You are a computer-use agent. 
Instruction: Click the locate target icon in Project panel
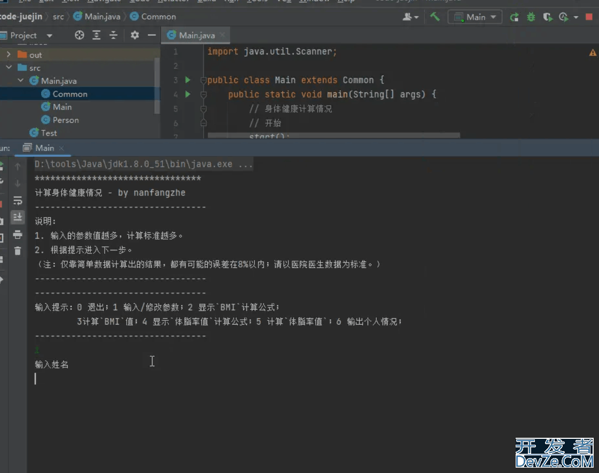[x=80, y=35]
